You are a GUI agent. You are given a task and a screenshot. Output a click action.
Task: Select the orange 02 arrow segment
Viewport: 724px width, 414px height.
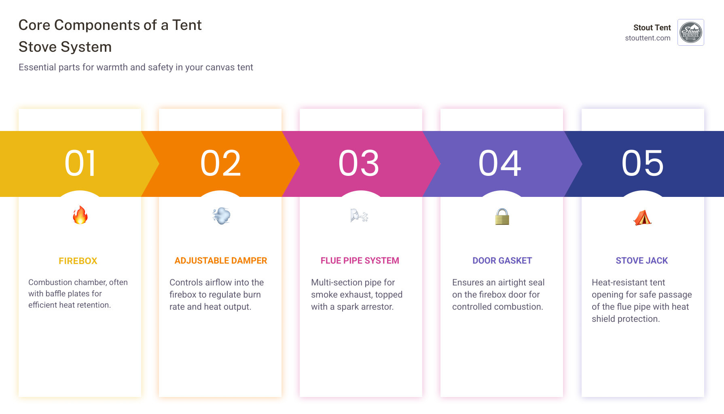point(220,164)
